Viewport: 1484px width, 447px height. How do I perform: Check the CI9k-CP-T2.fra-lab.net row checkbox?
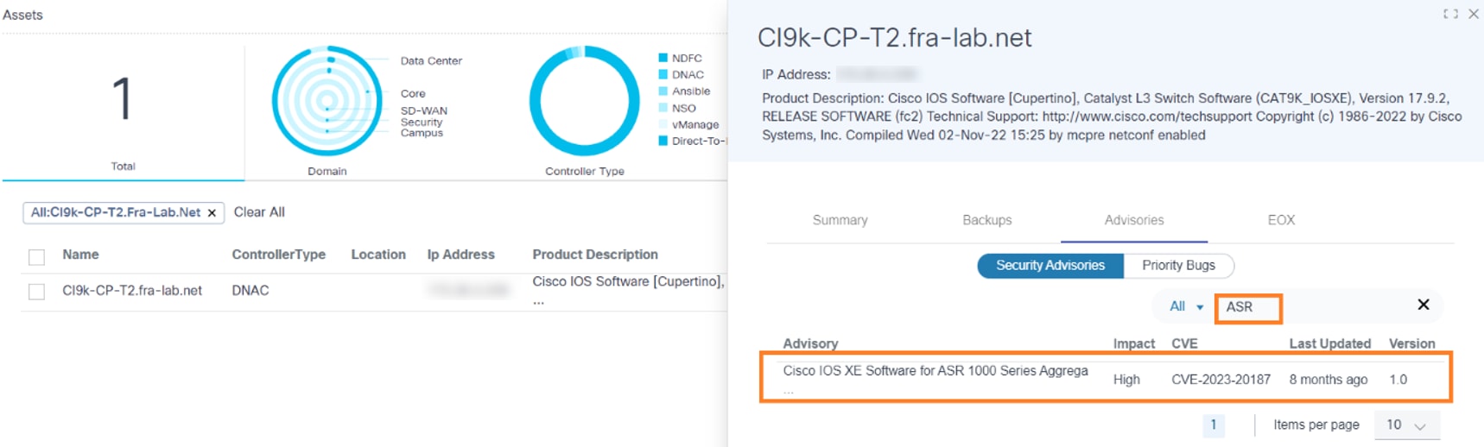[36, 292]
